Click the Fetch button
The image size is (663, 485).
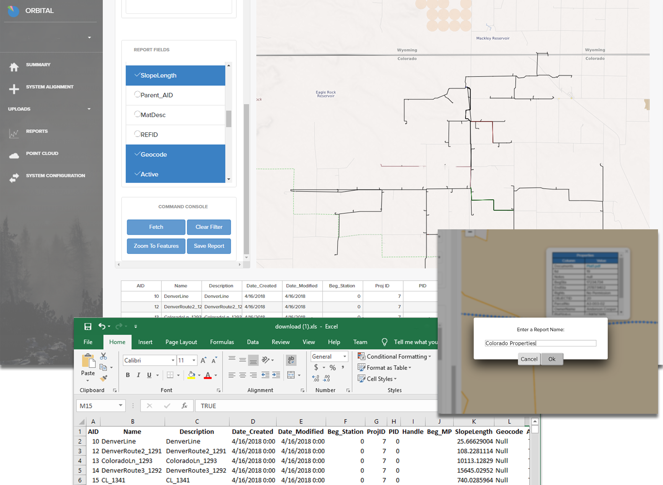tap(156, 227)
